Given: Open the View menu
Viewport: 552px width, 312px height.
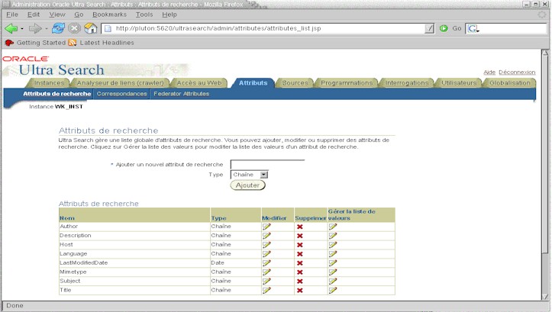Looking at the screenshot, I should pyautogui.click(x=57, y=14).
